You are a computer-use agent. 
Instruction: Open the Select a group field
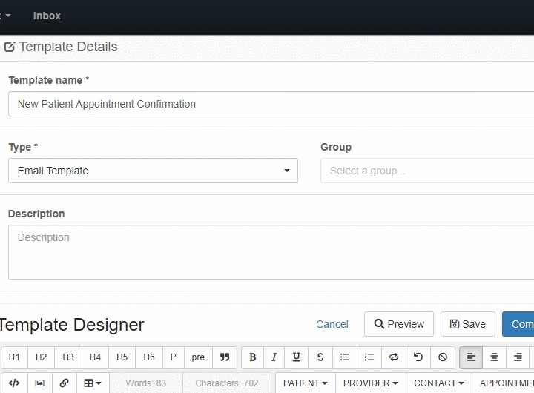pyautogui.click(x=427, y=171)
